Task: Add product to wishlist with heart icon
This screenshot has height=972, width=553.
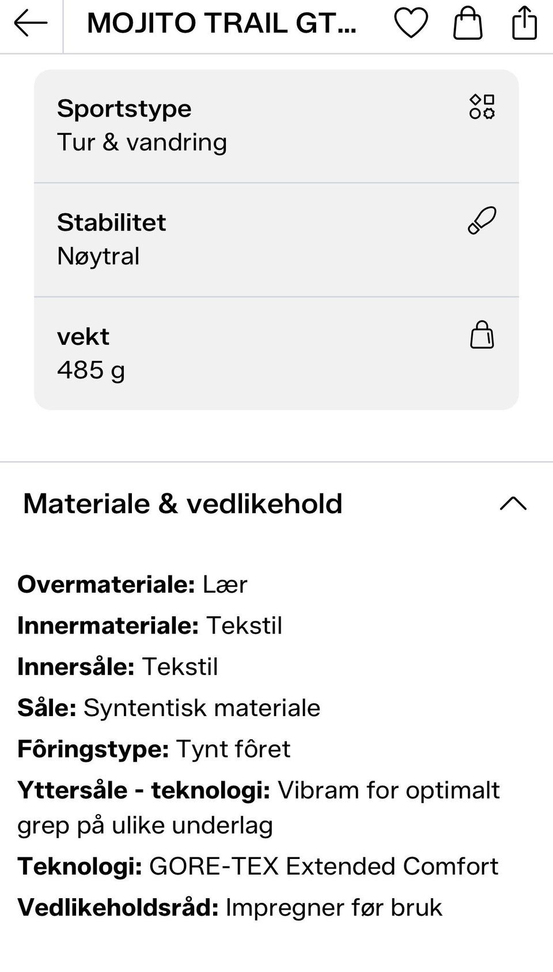Action: [411, 24]
